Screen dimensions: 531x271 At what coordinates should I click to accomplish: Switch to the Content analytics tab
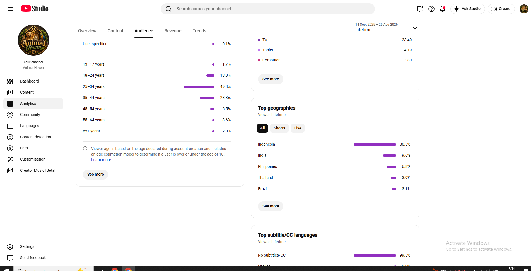click(115, 31)
